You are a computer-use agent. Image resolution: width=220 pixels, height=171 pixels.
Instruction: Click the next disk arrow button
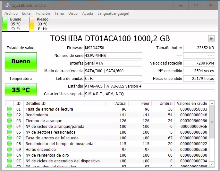pyautogui.click(x=211, y=38)
